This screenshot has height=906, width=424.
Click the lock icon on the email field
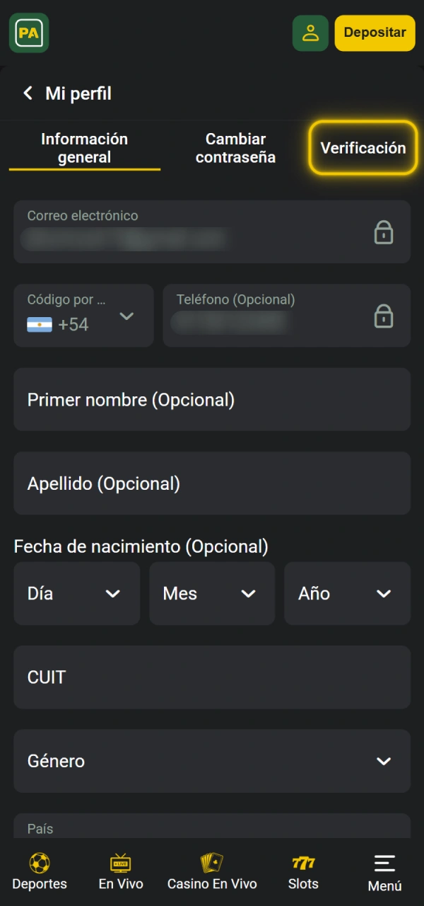384,232
